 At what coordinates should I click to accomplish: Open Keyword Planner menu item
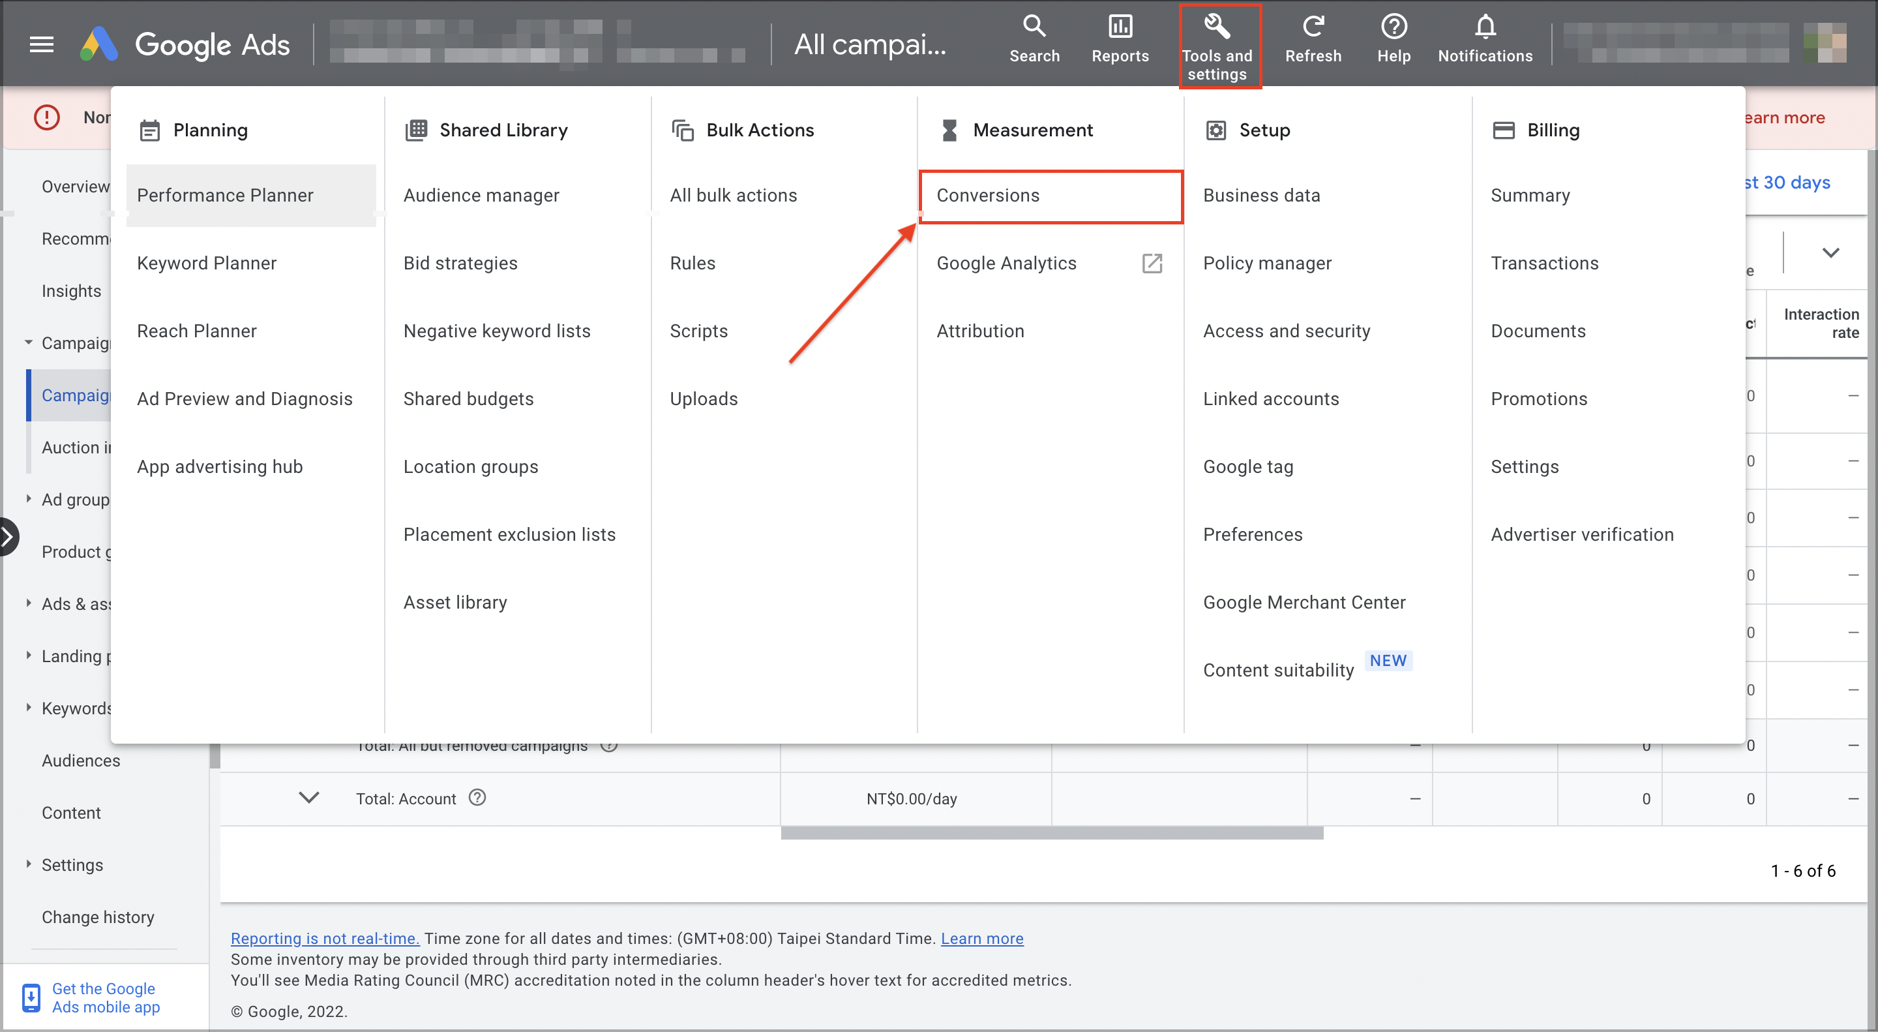point(206,264)
